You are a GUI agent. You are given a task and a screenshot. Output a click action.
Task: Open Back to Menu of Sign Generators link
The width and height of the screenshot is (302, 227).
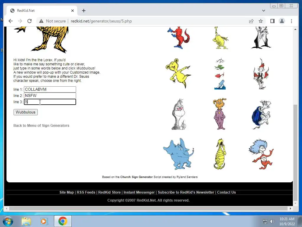(x=41, y=125)
